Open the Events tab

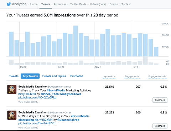click(x=114, y=4)
